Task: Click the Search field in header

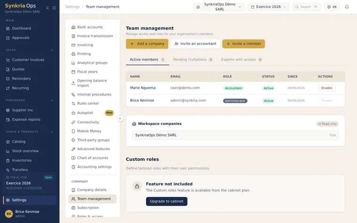Action: (307, 7)
